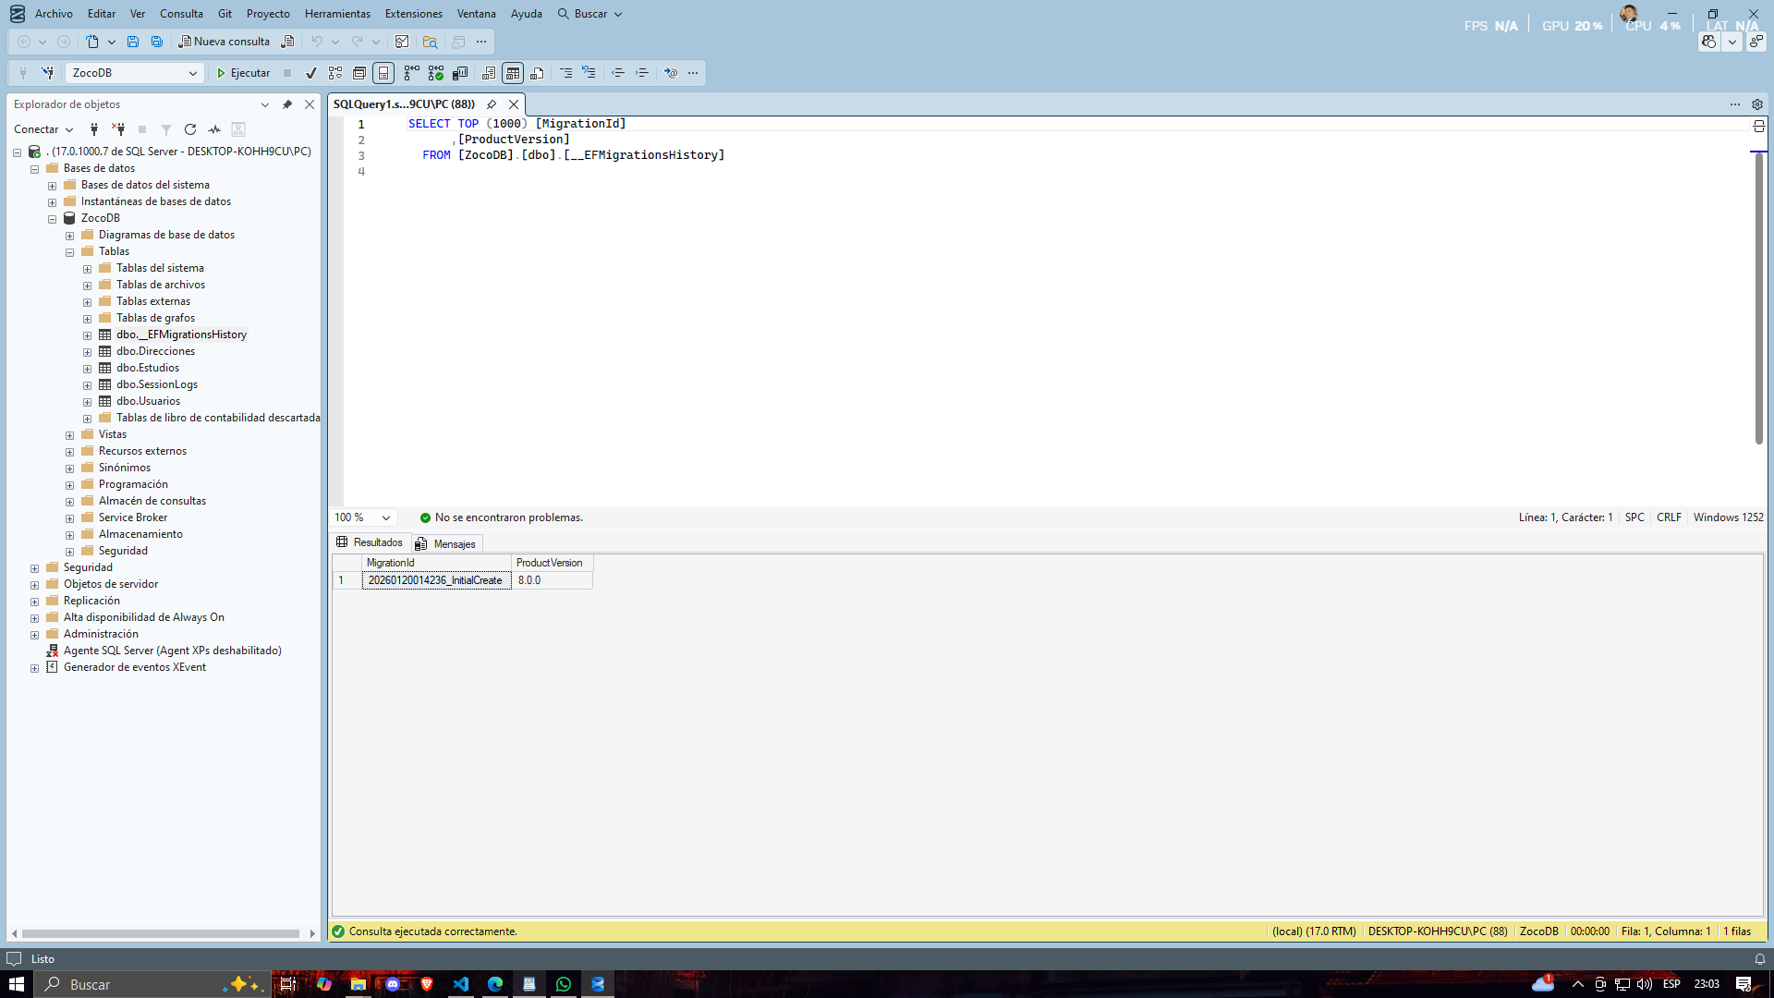Screen dimensions: 1774x998
Task: Switch to the Resultados tab
Action: (x=371, y=542)
